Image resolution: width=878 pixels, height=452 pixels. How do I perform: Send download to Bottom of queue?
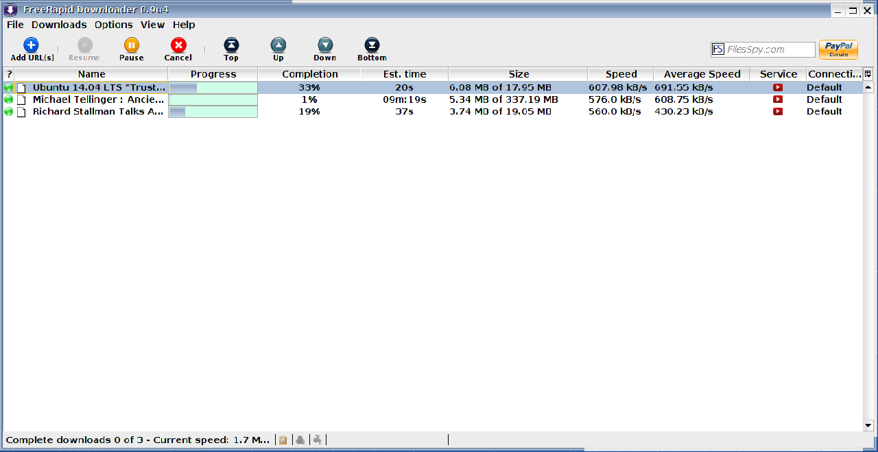point(372,46)
